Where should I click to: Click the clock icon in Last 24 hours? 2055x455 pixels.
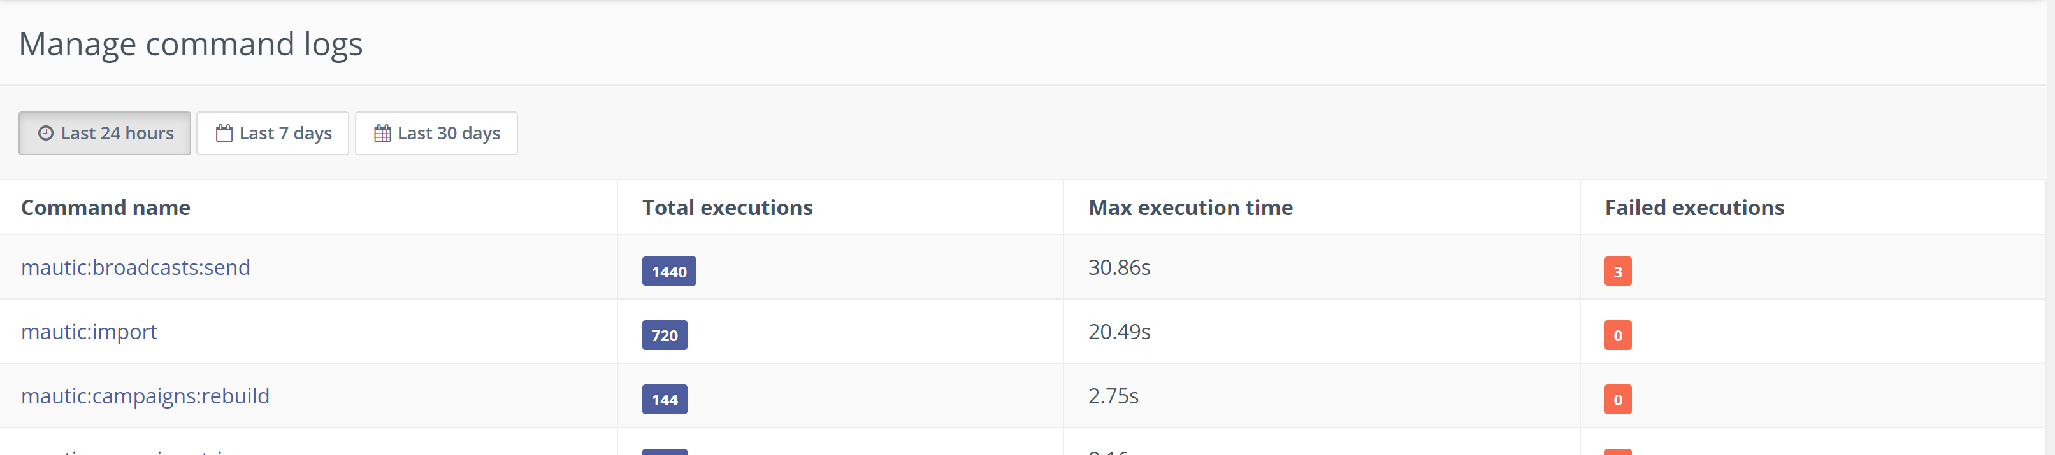point(45,133)
